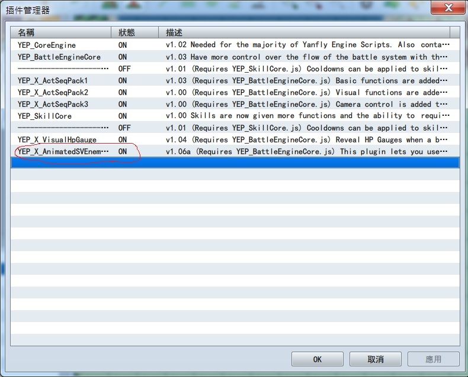
Task: Select the highlighted blue empty plugin row
Action: tap(235, 163)
